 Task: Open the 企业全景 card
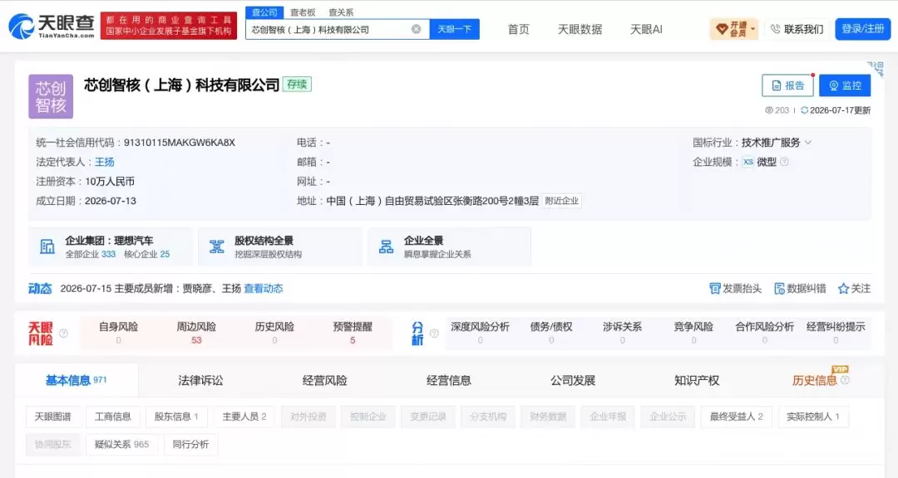[x=450, y=246]
